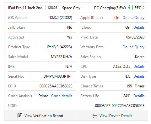Screen dimensions: 151x124
Task: Open View iDevice Details
Action: coord(112,115)
